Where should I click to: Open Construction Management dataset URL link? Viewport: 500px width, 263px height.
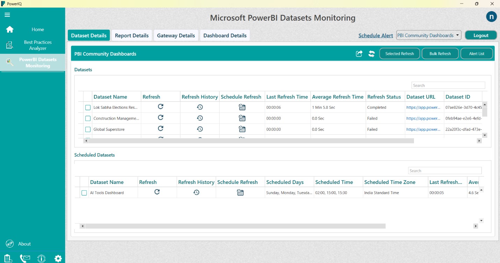click(x=423, y=118)
